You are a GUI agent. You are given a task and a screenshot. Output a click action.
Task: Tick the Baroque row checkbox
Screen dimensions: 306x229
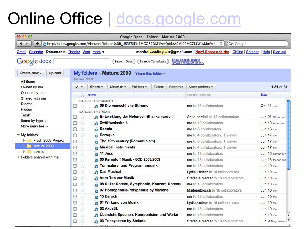75,135
